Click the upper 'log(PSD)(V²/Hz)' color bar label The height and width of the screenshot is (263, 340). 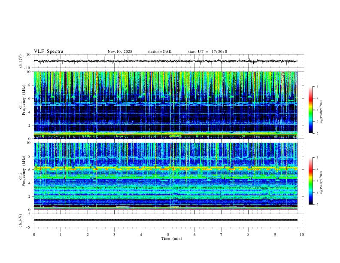pyautogui.click(x=322, y=112)
